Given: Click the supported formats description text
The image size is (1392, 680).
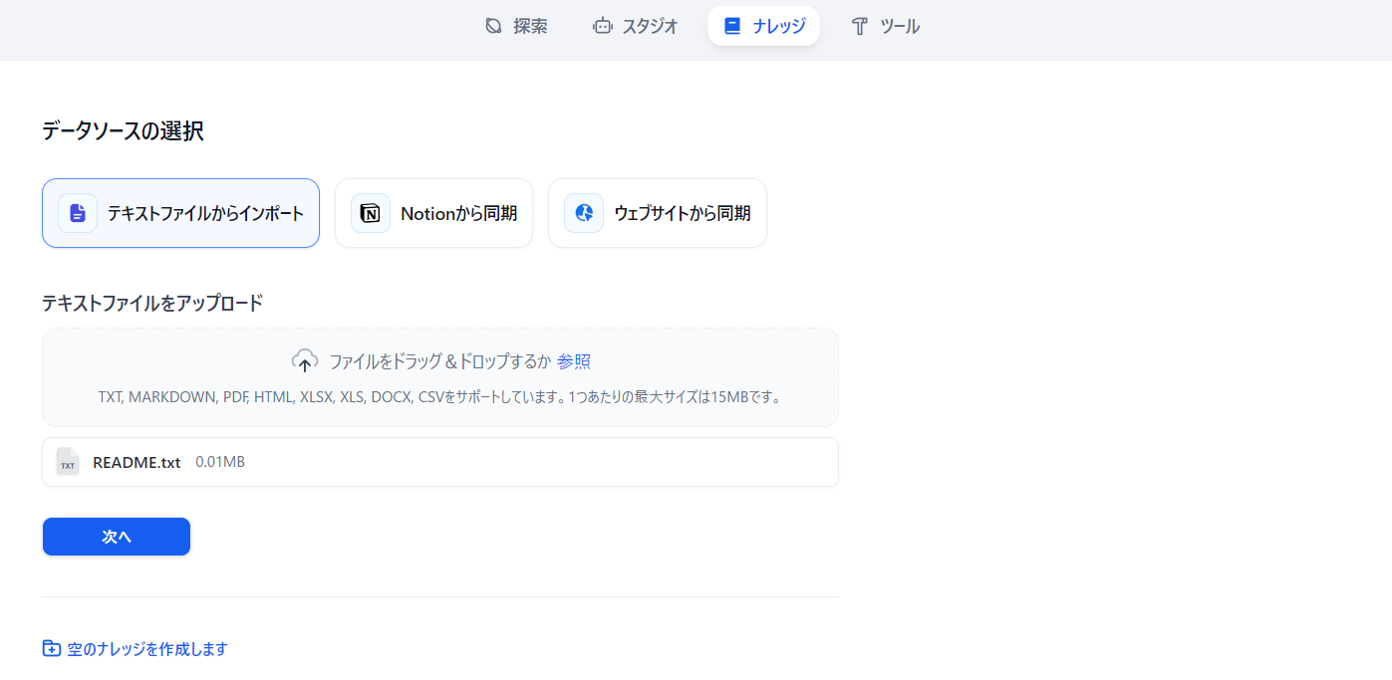Looking at the screenshot, I should (440, 396).
